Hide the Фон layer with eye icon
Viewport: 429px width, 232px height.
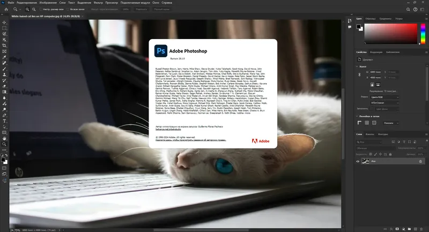pyautogui.click(x=358, y=161)
